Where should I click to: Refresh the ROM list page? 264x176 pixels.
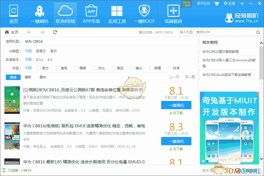(x=55, y=32)
